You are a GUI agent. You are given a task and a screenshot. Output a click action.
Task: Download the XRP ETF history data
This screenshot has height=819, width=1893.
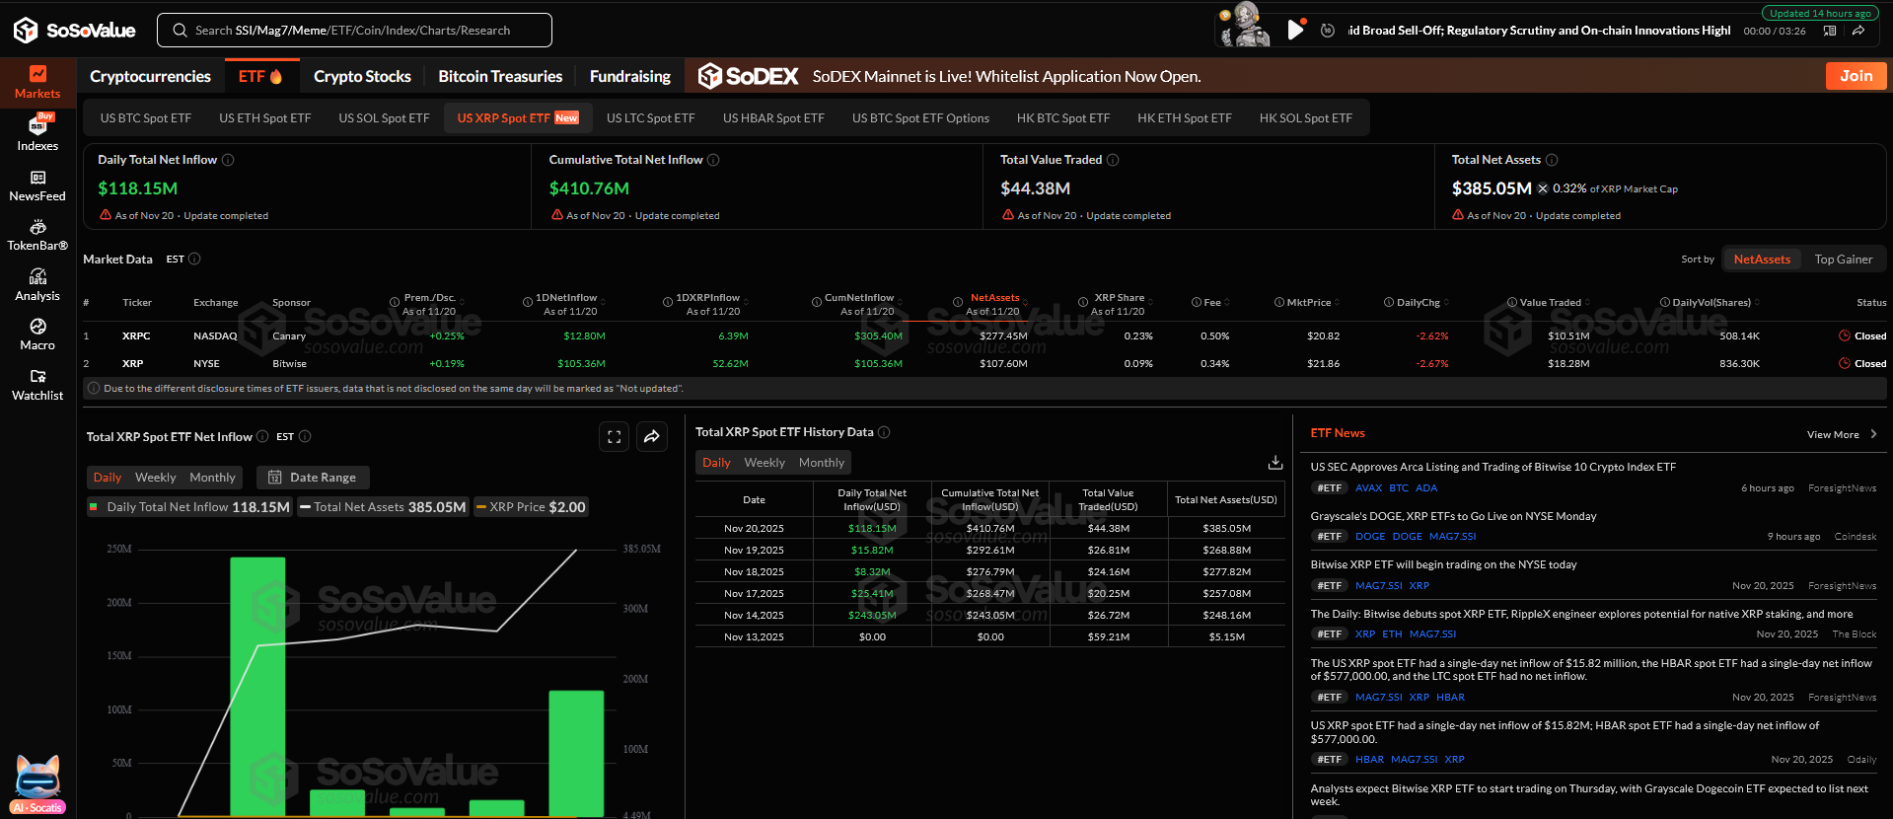pos(1275,462)
